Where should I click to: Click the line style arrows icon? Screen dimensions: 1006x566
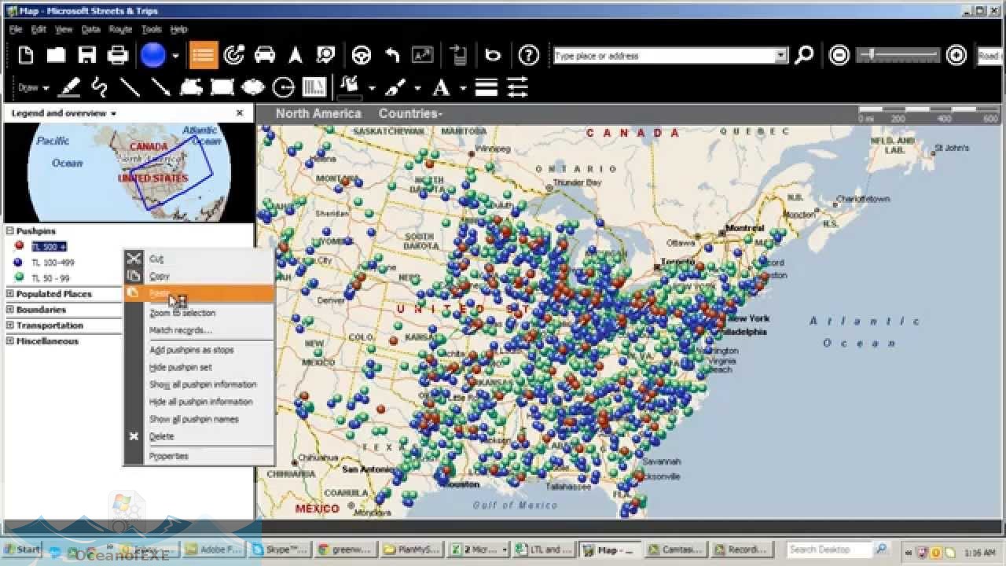(517, 87)
